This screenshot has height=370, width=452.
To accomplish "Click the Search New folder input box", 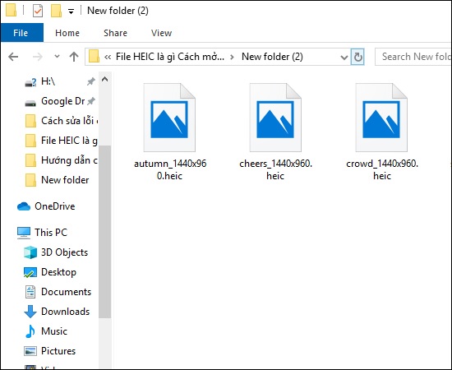I will (413, 57).
